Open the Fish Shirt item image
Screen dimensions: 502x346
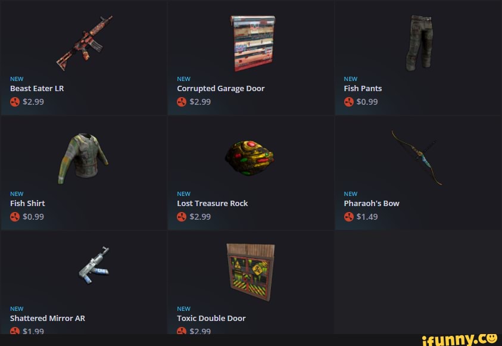click(x=83, y=158)
